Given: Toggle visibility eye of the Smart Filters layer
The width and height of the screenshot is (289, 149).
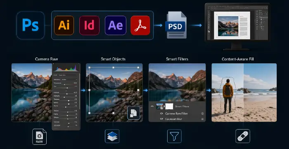Looking at the screenshot, I should [152, 106].
